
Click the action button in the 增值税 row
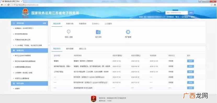190,61
